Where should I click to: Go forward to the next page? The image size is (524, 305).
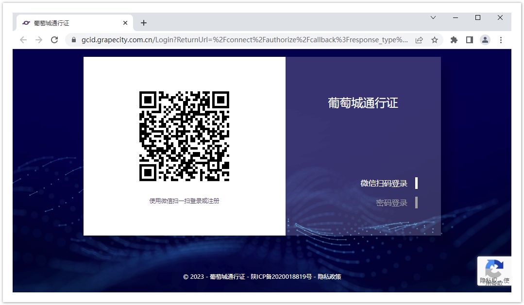39,40
